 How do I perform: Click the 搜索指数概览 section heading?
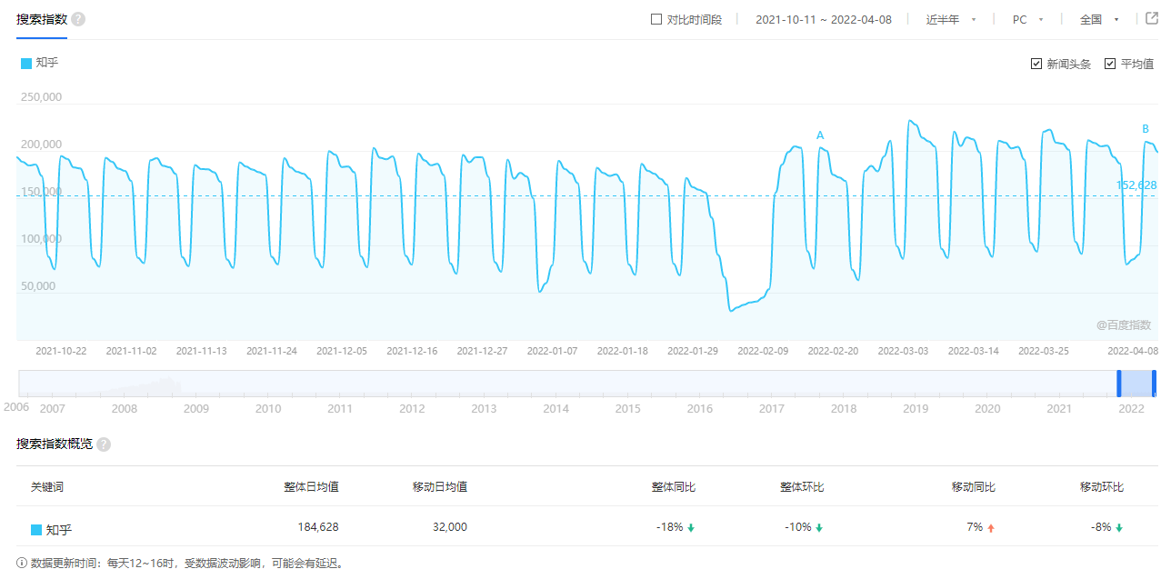pos(55,444)
